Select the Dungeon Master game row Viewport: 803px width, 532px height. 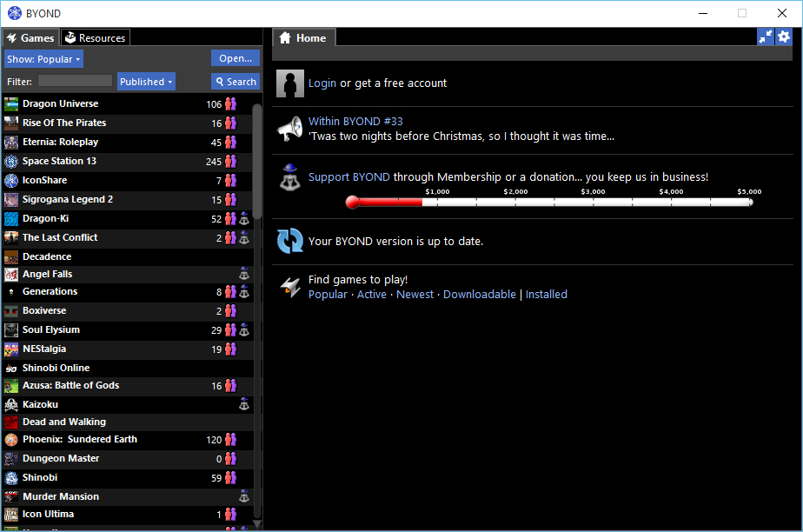pos(128,459)
